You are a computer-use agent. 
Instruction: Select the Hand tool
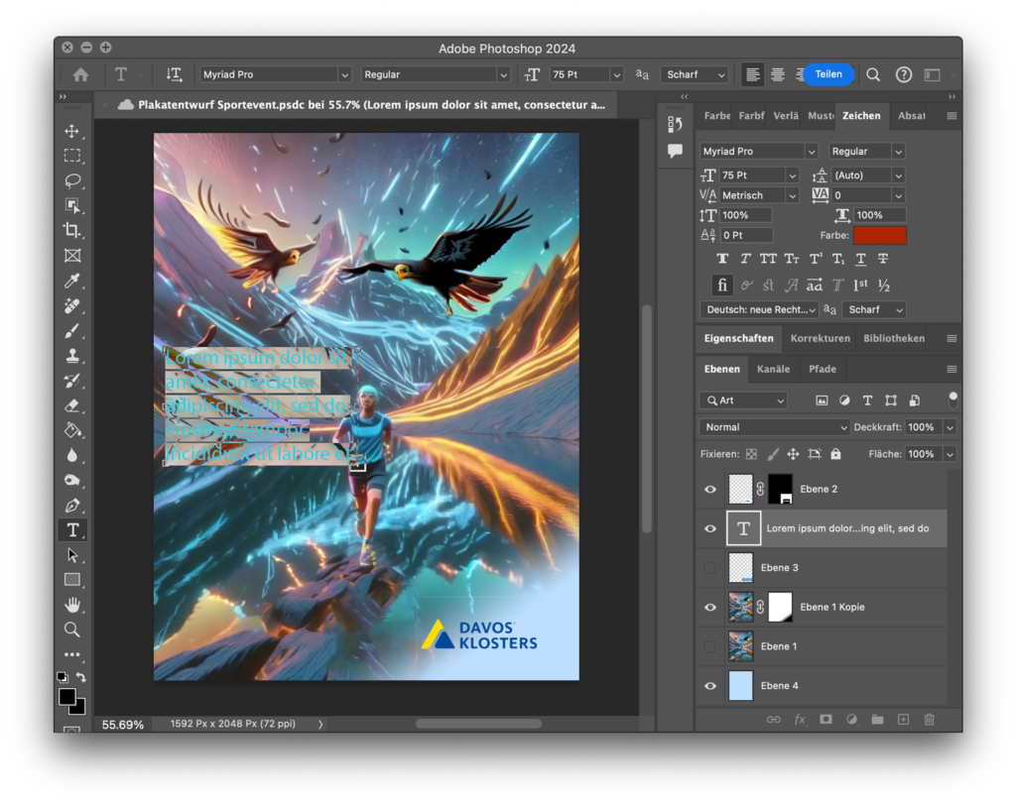72,605
